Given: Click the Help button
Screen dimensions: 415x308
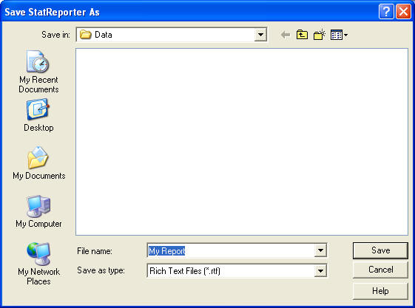Looking at the screenshot, I should (380, 291).
